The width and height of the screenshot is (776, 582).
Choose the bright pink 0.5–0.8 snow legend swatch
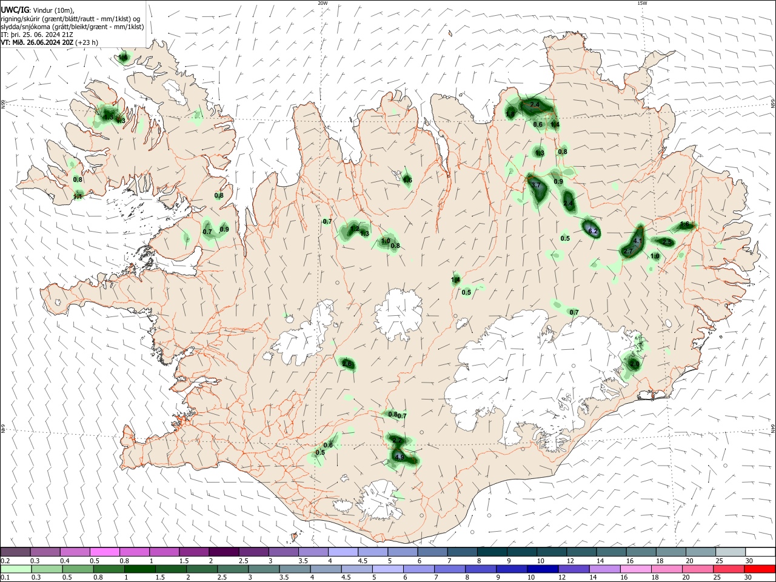coord(104,552)
